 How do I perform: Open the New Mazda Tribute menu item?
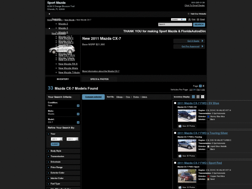[69, 72]
